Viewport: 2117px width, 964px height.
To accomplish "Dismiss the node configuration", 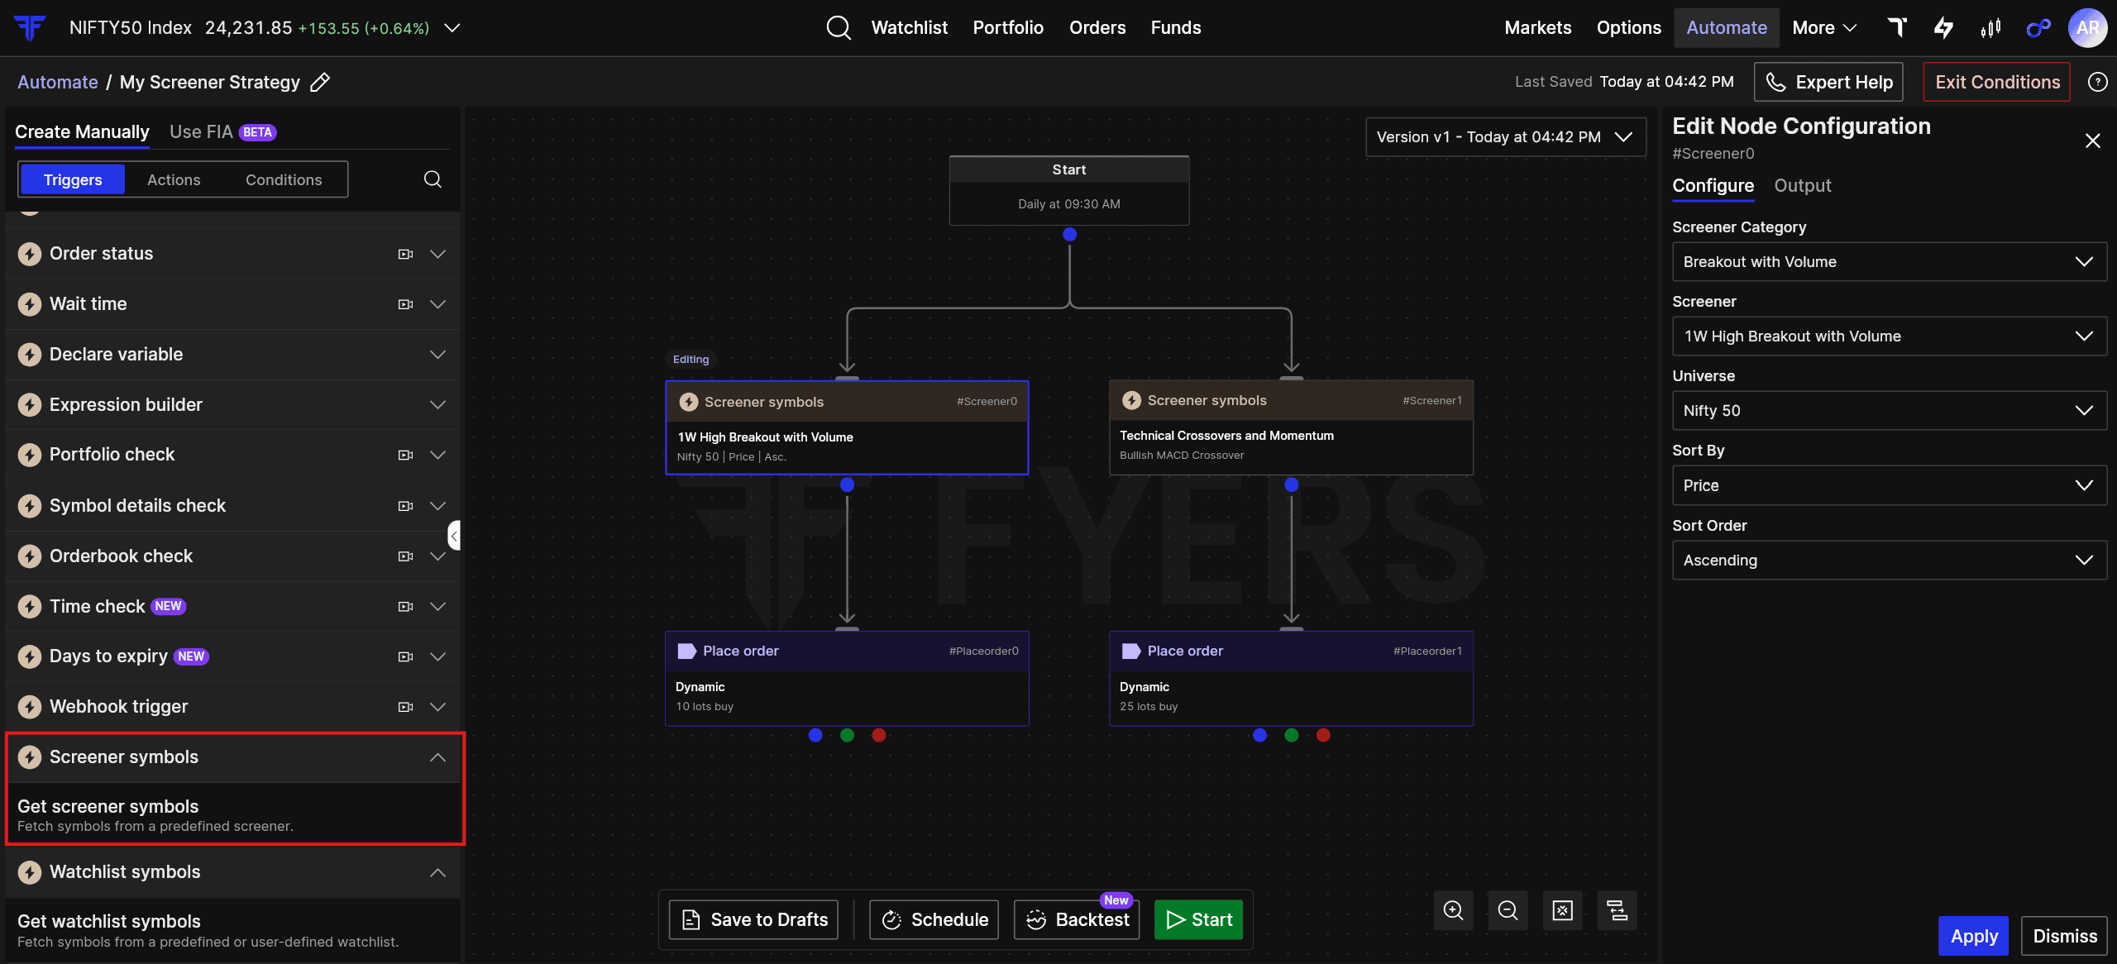I will 2064,936.
